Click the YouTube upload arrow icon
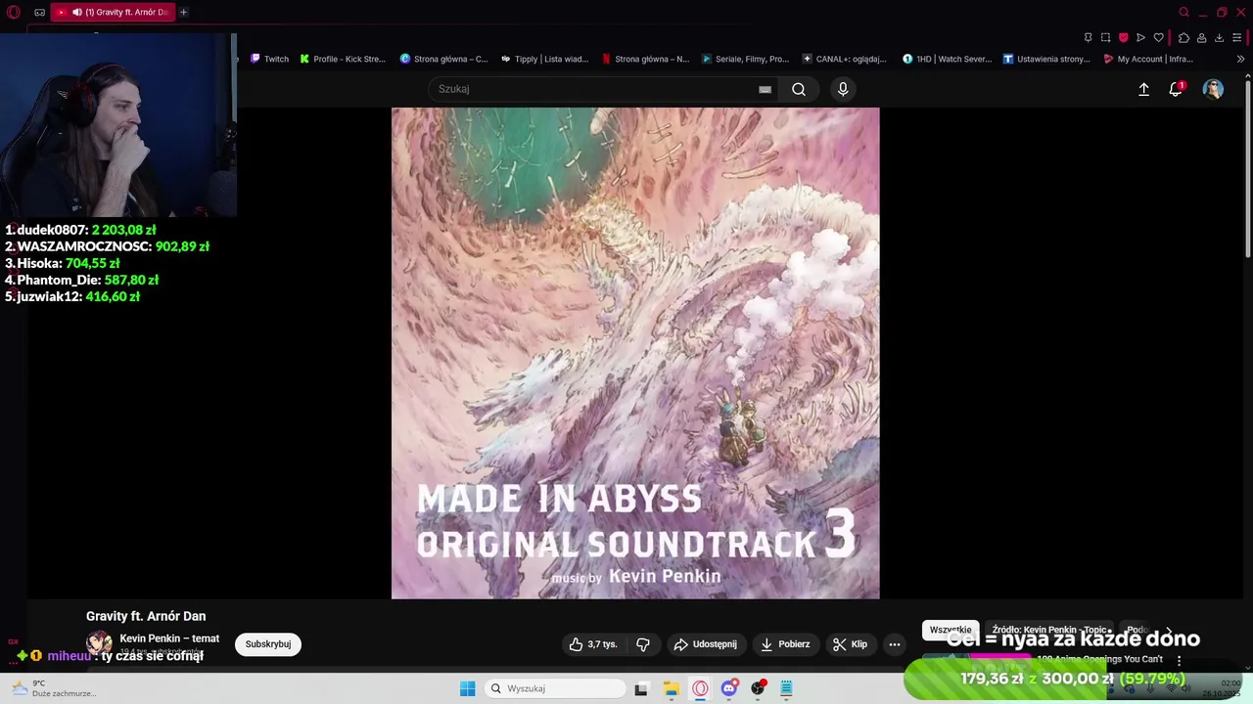The width and height of the screenshot is (1253, 704). tap(1143, 89)
